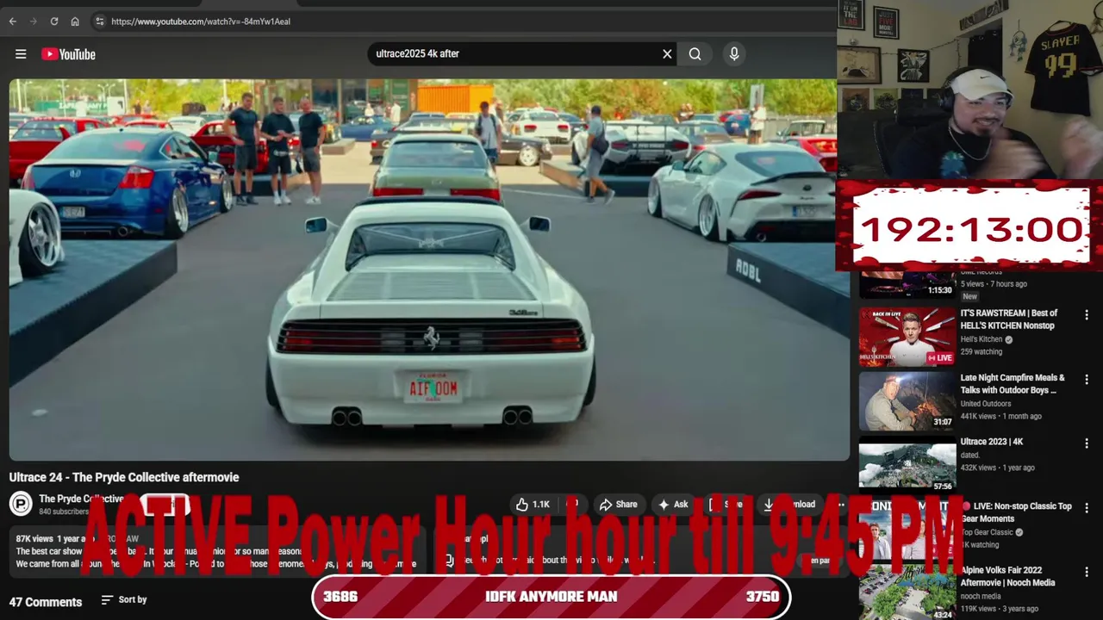Open the Ultrace 2023 | 4K title
This screenshot has width=1103, height=620.
click(x=992, y=442)
